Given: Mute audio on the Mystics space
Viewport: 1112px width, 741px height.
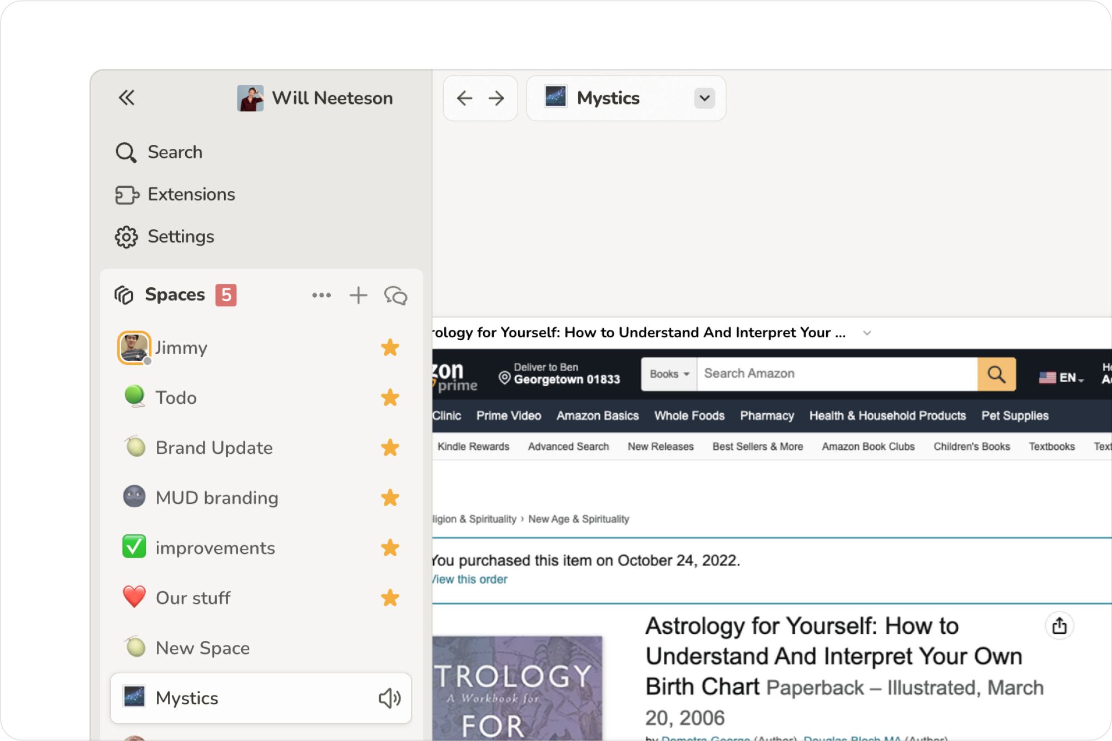Looking at the screenshot, I should [x=390, y=698].
